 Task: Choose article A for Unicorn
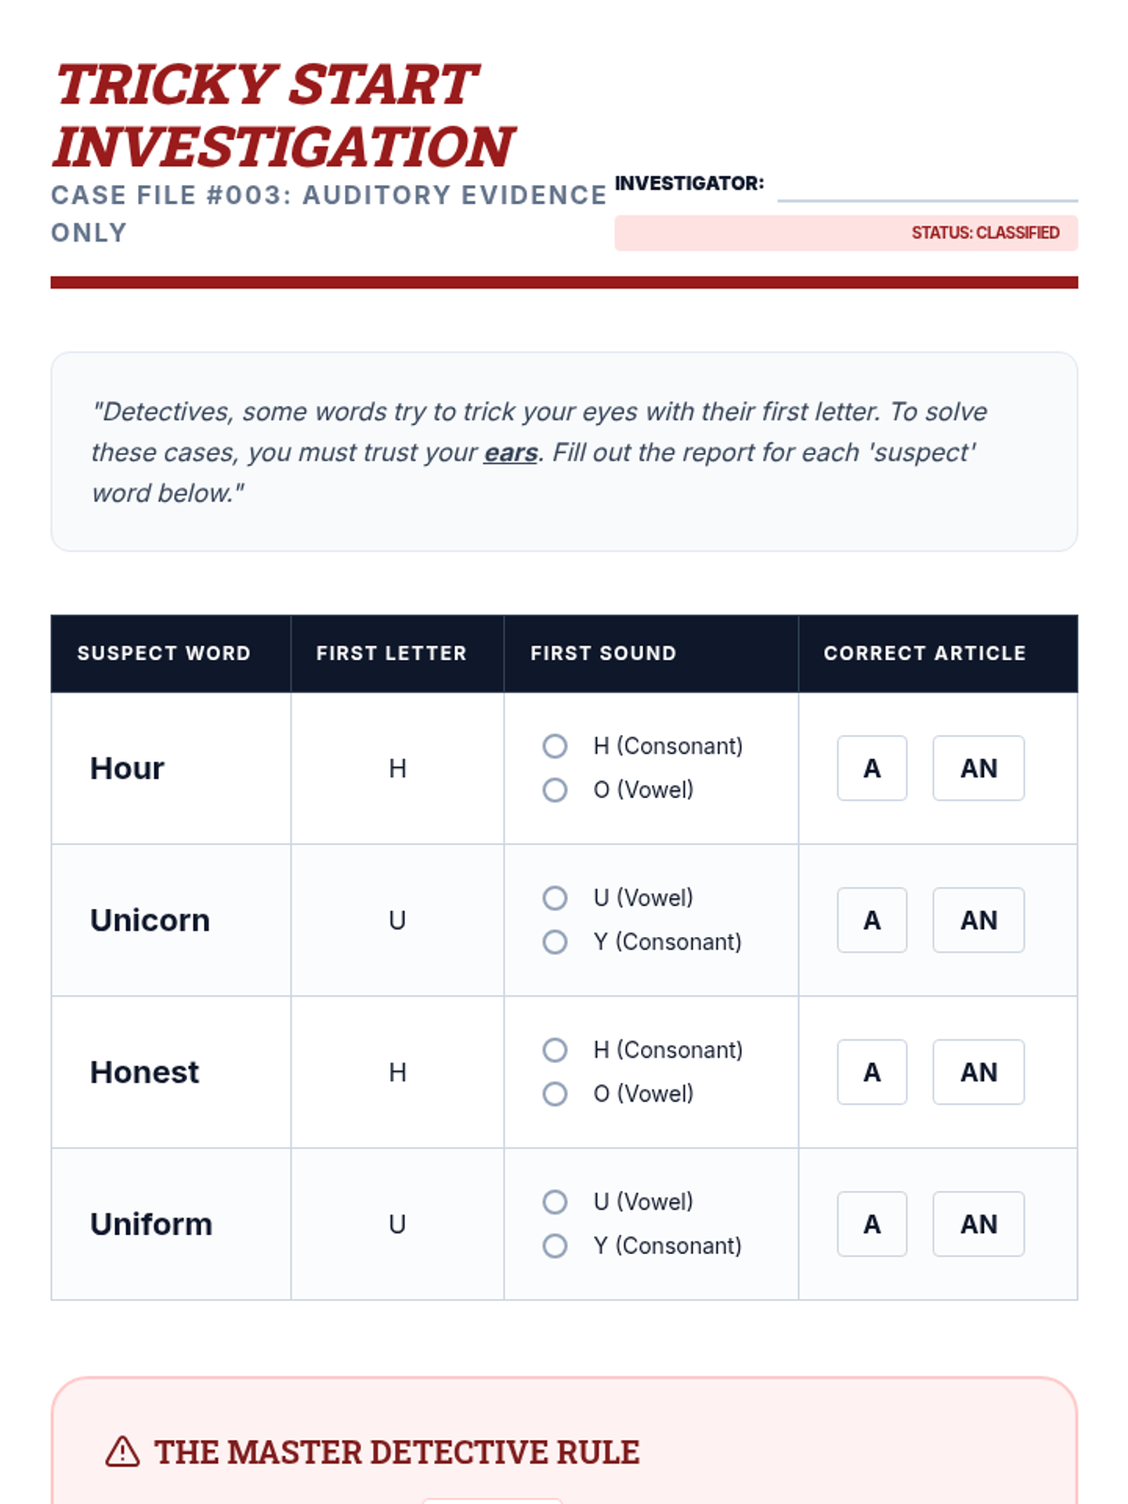click(x=871, y=920)
